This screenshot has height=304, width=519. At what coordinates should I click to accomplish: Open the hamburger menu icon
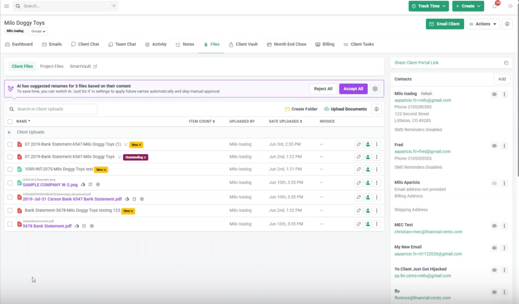[x=7, y=6]
